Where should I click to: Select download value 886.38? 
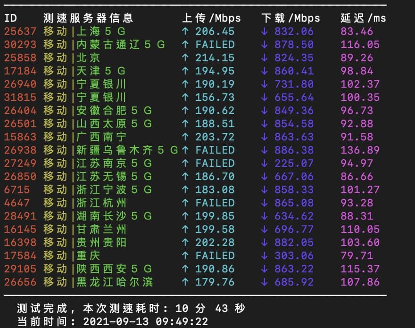pos(294,150)
